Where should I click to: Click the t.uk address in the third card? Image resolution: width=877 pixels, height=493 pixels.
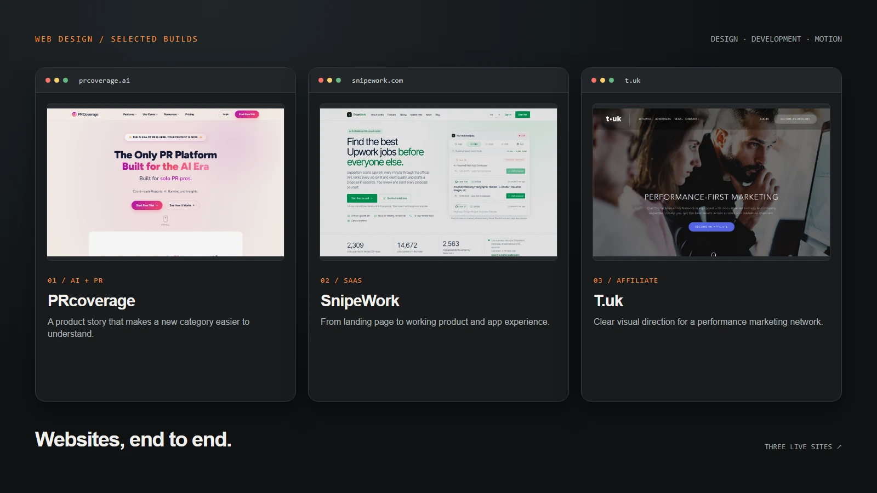point(633,81)
